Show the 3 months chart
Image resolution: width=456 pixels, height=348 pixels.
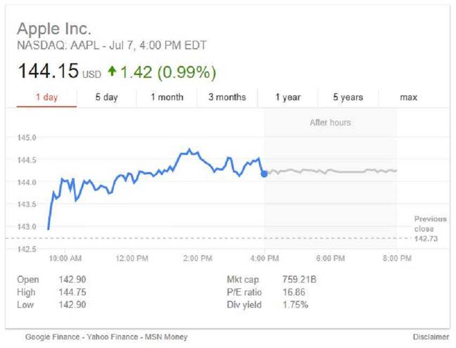[227, 97]
